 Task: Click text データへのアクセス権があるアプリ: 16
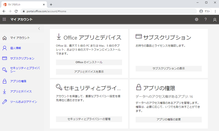point(164,96)
